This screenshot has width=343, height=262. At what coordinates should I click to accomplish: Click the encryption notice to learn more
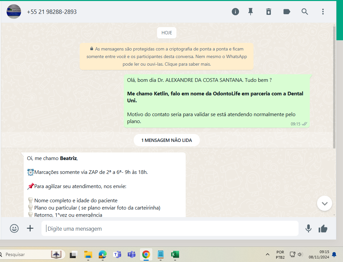tap(167, 56)
